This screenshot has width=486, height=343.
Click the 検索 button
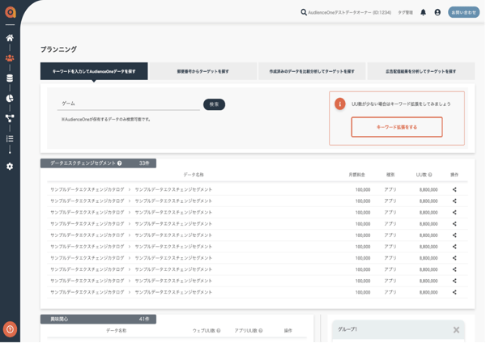pyautogui.click(x=214, y=104)
